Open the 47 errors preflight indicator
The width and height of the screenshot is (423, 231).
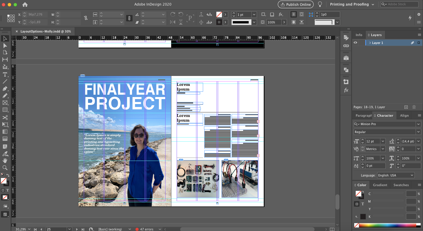[146, 229]
